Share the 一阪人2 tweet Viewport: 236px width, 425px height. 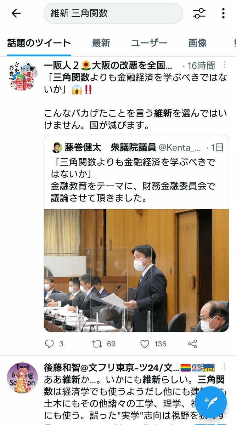point(192,344)
